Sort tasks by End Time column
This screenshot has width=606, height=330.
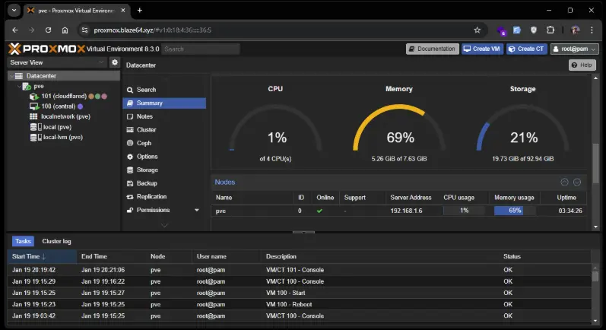tap(111, 256)
